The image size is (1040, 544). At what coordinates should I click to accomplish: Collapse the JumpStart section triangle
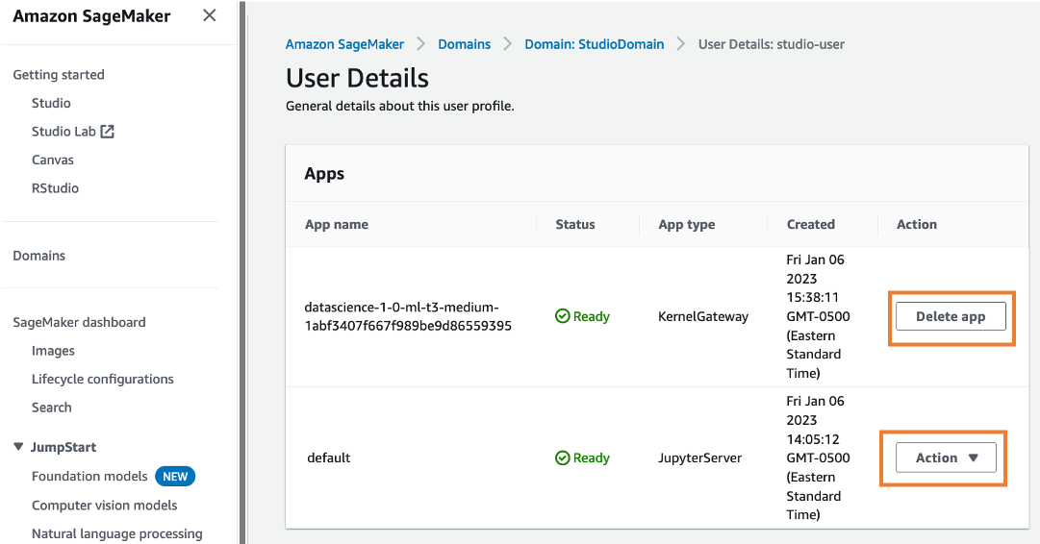(18, 447)
